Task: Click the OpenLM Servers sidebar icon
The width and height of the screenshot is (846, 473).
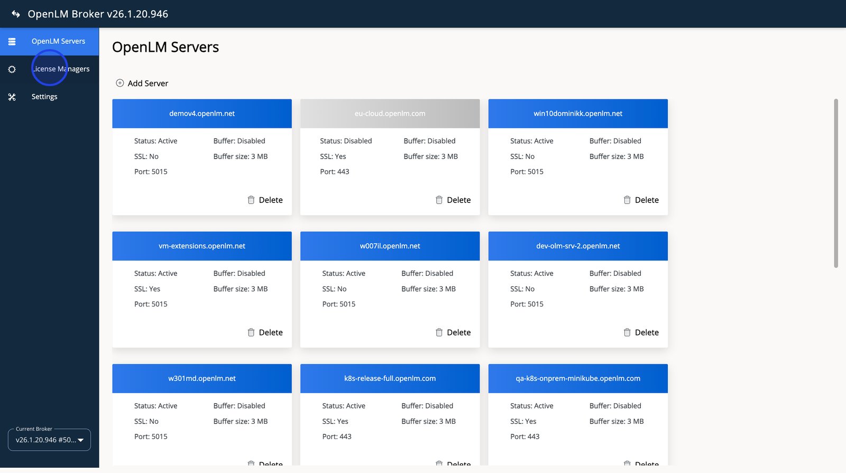Action: [12, 41]
